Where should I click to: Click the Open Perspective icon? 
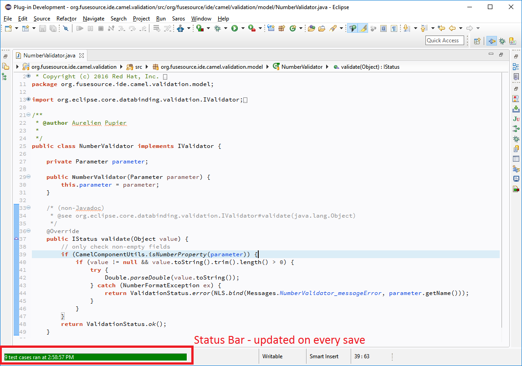(x=477, y=41)
